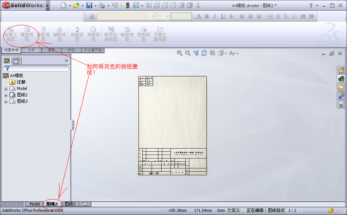Select the 注解 item in the tree
Image resolution: width=347 pixels, height=215 pixels.
18,82
